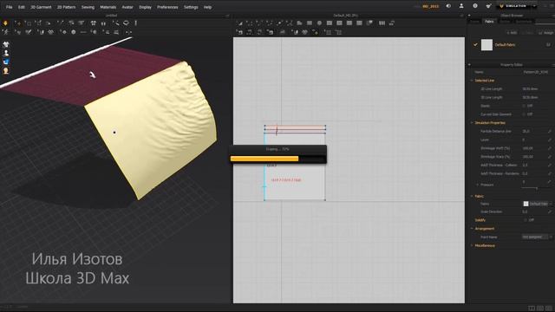The height and width of the screenshot is (312, 555).
Task: Toggle the Solidify Off checkbox
Action: (x=526, y=220)
